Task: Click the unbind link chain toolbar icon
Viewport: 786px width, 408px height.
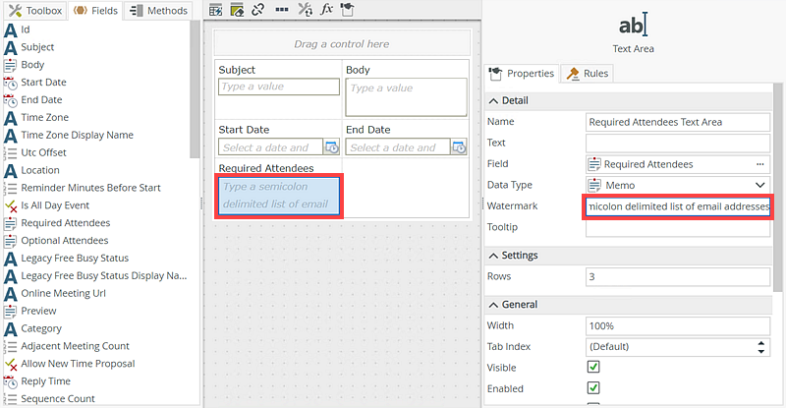Action: click(257, 10)
